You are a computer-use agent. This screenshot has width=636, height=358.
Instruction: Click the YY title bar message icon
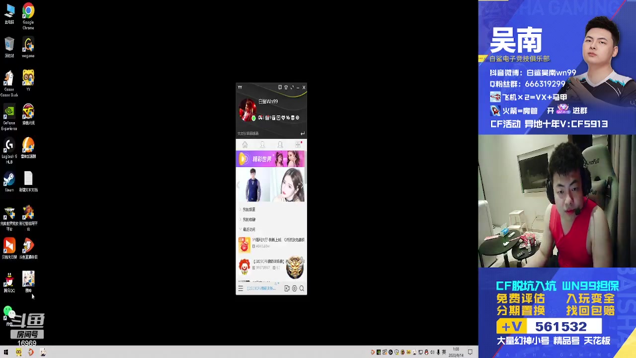tap(280, 88)
